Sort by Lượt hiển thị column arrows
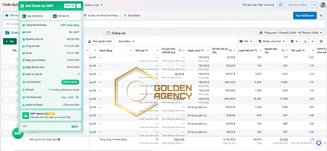This screenshot has width=327, height=151. click(255, 50)
